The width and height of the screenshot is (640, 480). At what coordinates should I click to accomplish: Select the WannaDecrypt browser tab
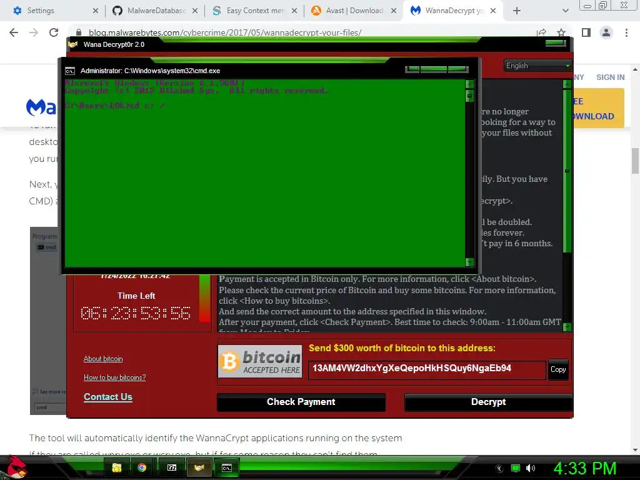pyautogui.click(x=454, y=11)
